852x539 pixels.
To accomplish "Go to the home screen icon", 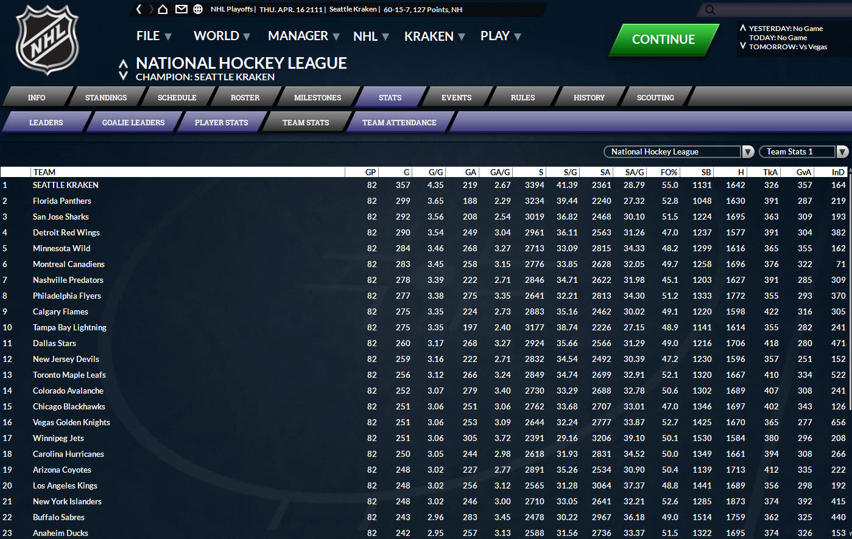I will tap(163, 9).
